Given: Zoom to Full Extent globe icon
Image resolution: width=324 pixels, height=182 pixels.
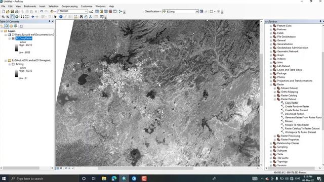Looking at the screenshot, I should (x=17, y=17).
